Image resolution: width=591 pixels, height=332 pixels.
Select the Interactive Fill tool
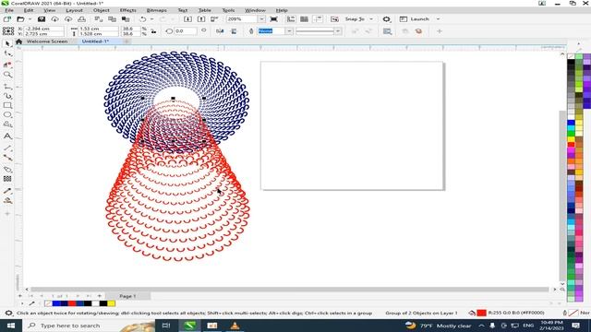point(7,201)
